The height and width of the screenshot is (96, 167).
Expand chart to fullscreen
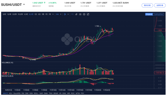coord(88,14)
